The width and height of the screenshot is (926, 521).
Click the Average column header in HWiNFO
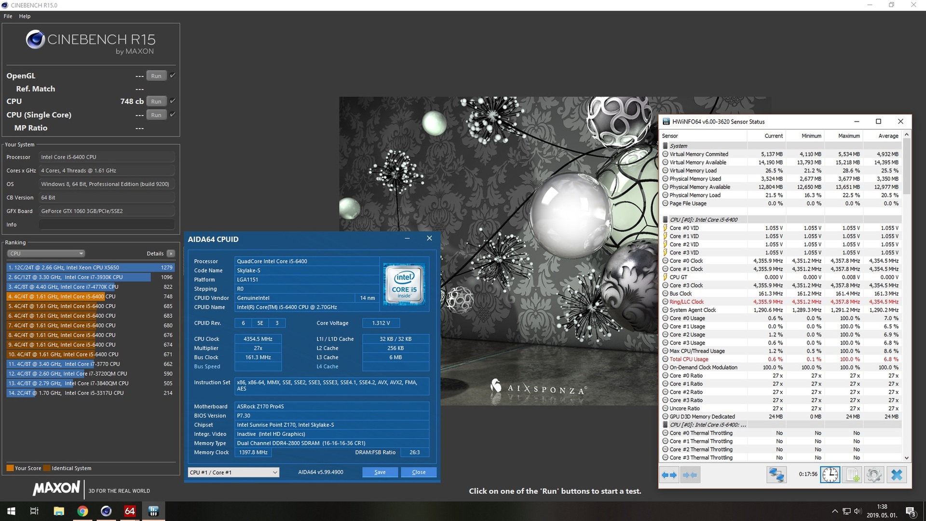[x=882, y=136]
